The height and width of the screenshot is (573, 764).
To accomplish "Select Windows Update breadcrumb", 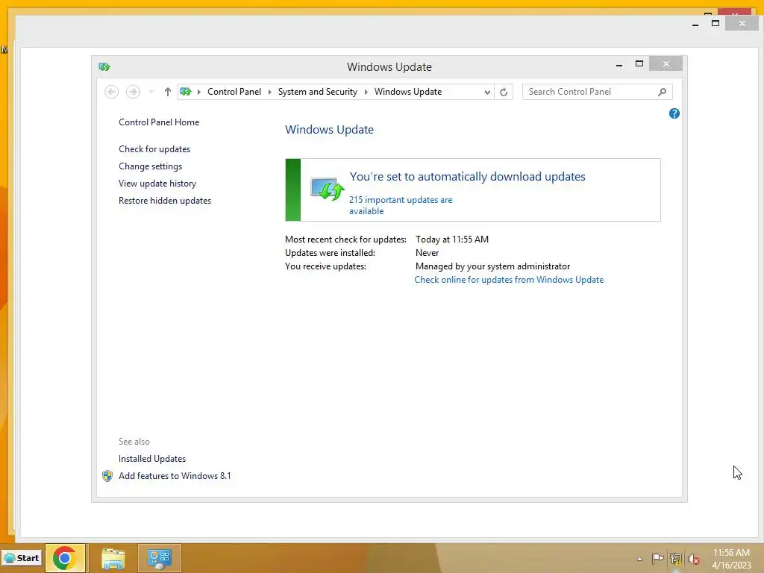I will point(408,92).
